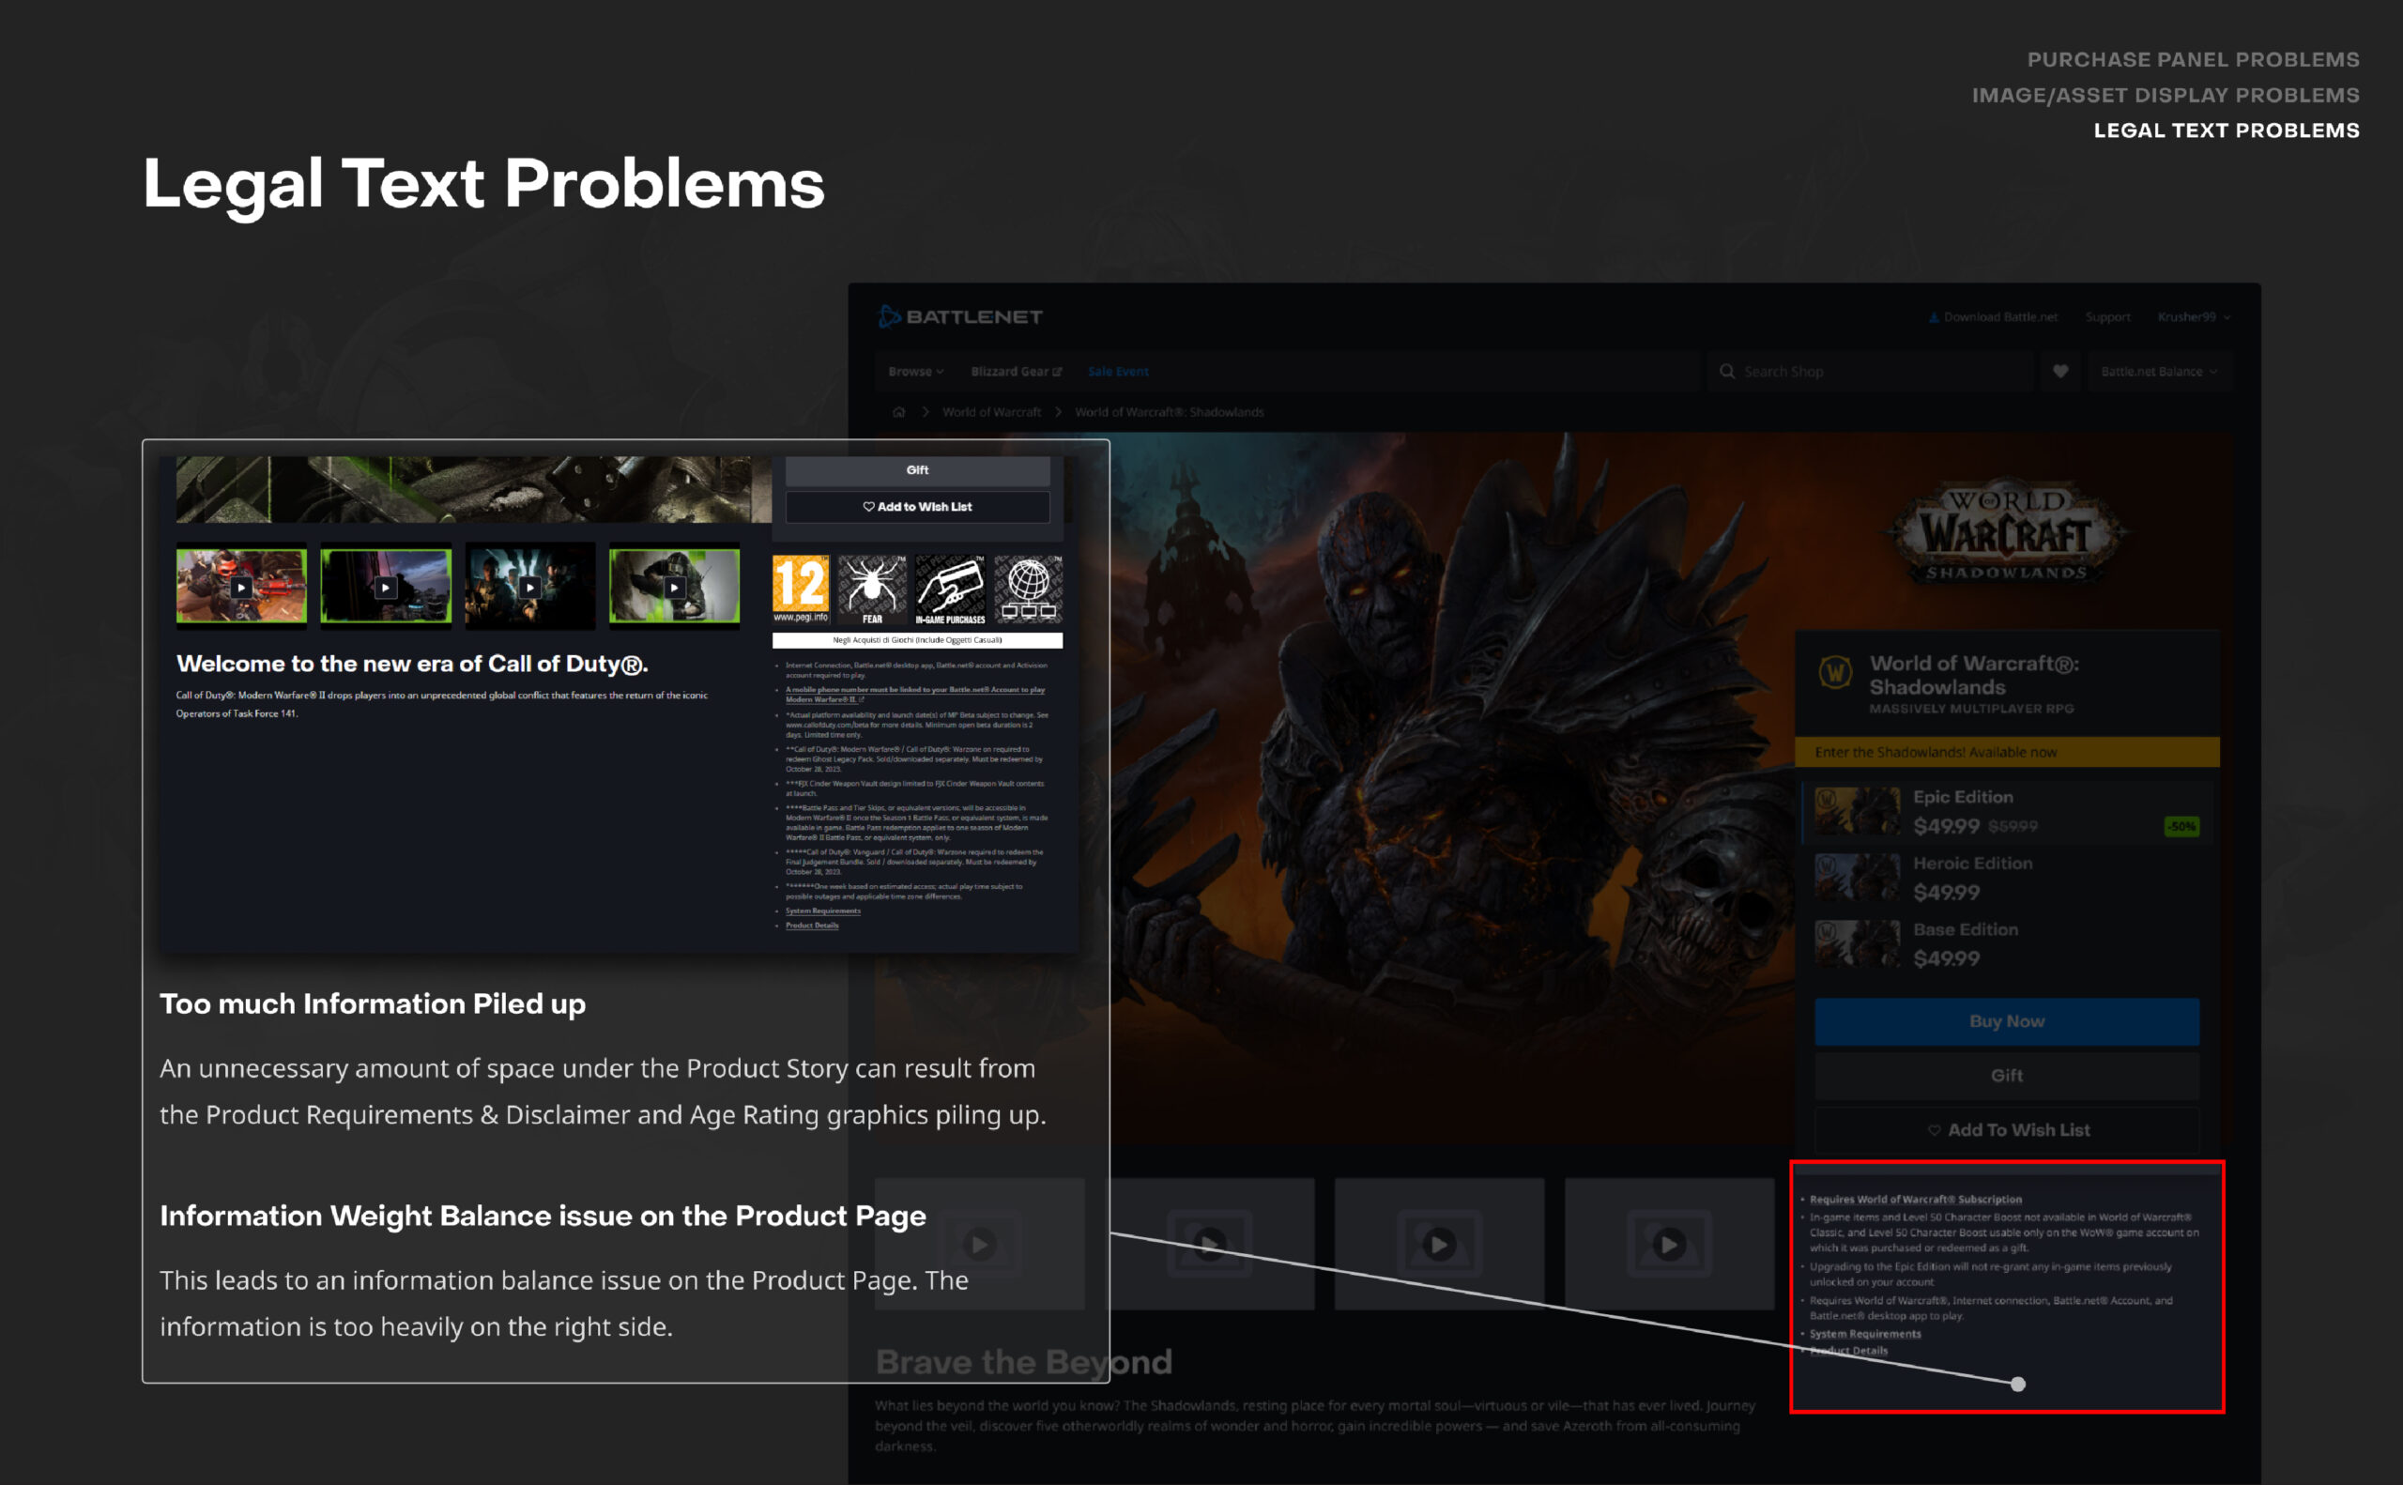Open Product Details link in Call of Duty panel
The height and width of the screenshot is (1485, 2403).
(811, 926)
